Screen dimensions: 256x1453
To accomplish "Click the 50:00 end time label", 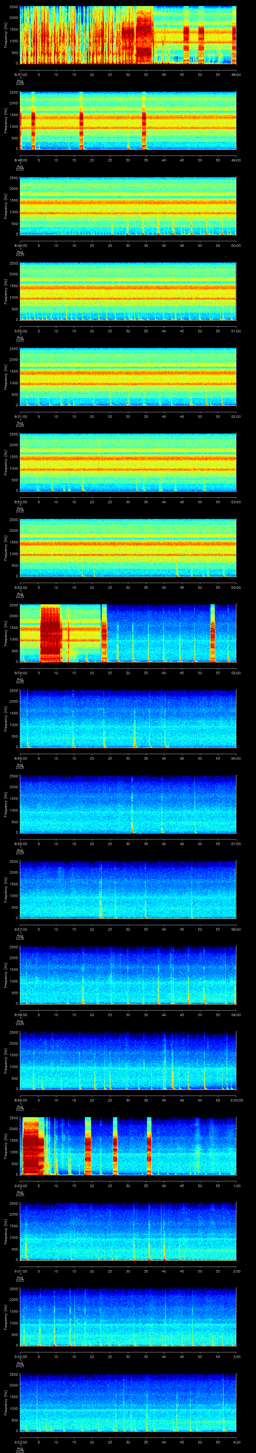I will 236,245.
